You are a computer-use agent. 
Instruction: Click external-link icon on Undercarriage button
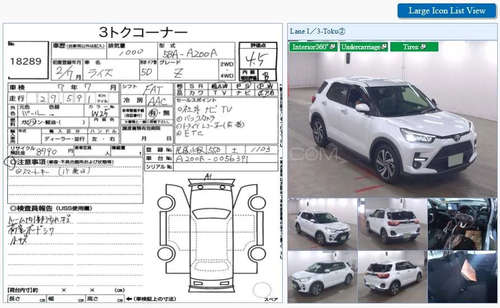tap(384, 46)
